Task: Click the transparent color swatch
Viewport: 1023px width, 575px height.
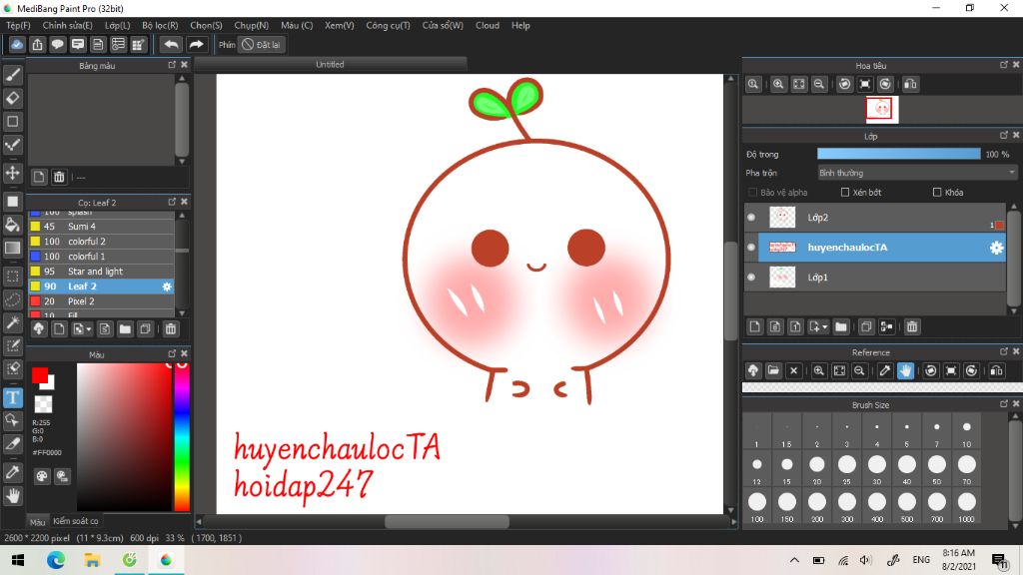Action: (43, 404)
